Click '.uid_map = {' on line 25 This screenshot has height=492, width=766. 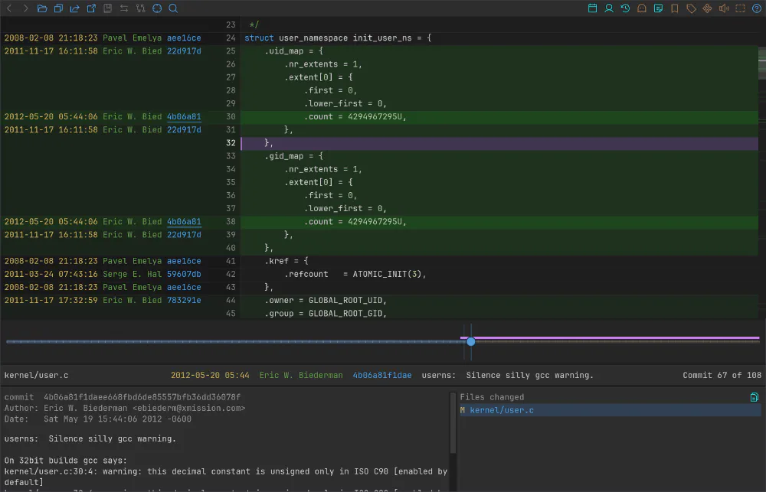point(293,51)
